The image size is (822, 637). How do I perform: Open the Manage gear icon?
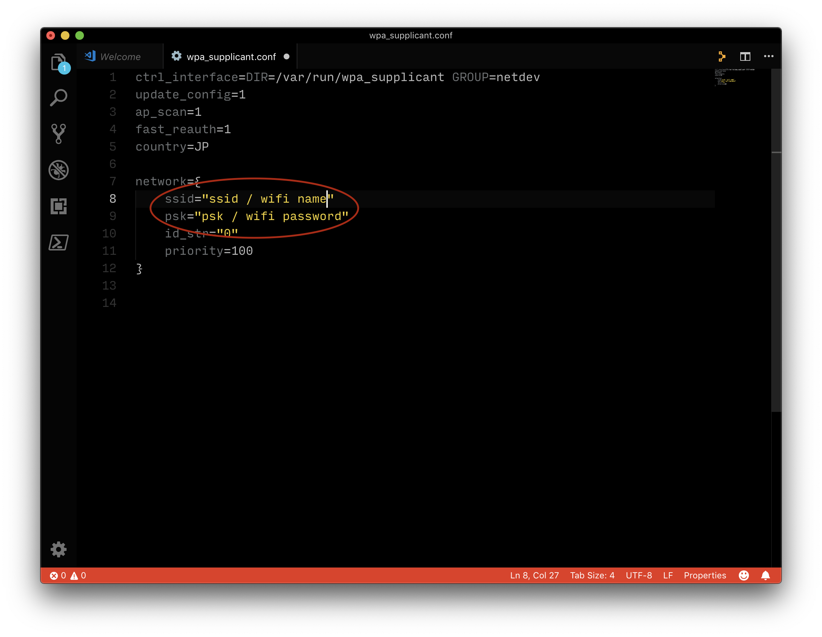[58, 550]
